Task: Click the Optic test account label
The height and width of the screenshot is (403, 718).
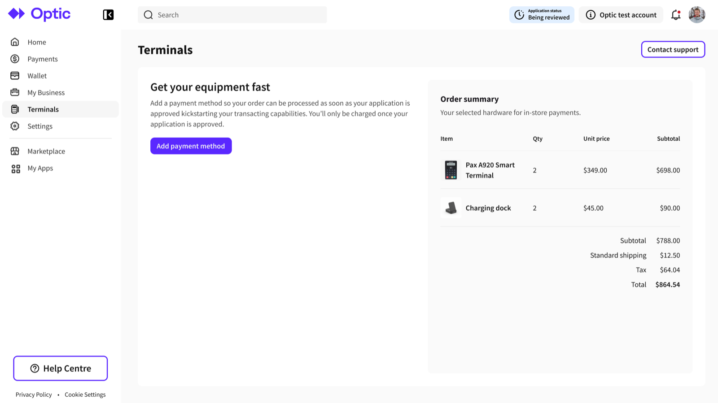Action: click(x=628, y=15)
